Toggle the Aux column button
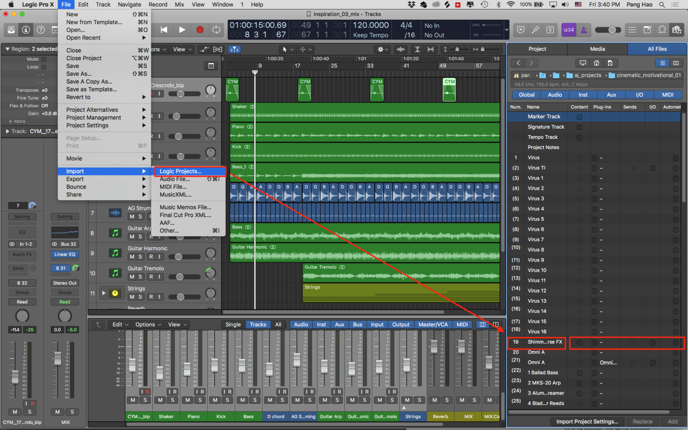Image resolution: width=688 pixels, height=430 pixels. [611, 95]
